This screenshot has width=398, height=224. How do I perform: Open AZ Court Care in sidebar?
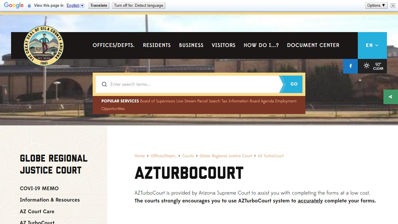point(37,211)
